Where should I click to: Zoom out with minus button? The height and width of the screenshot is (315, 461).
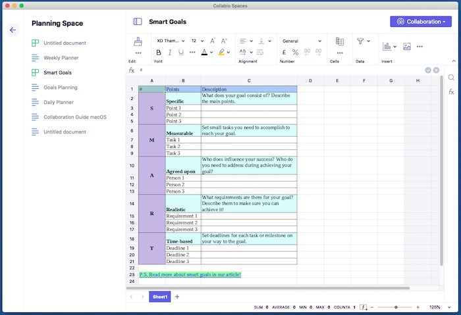(x=372, y=307)
